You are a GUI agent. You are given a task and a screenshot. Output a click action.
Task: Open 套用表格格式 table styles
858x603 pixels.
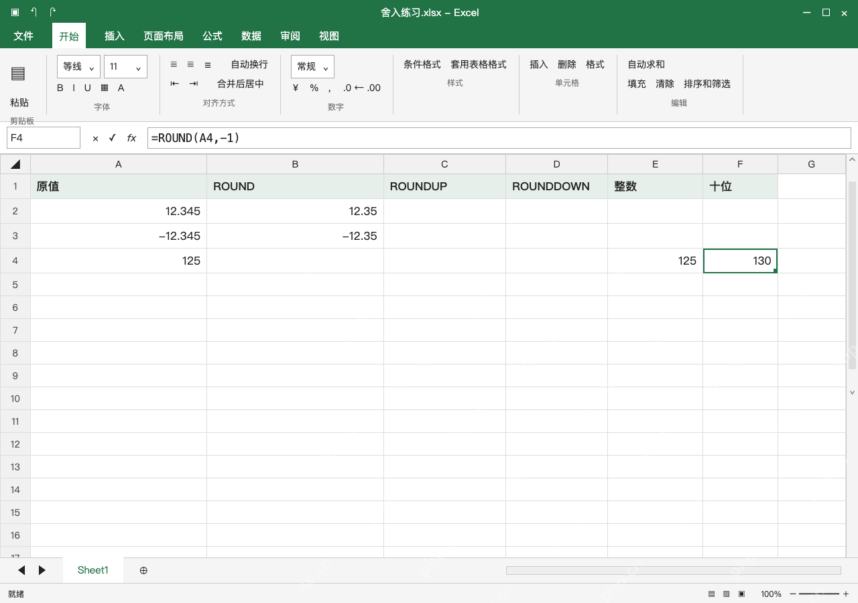tap(479, 64)
